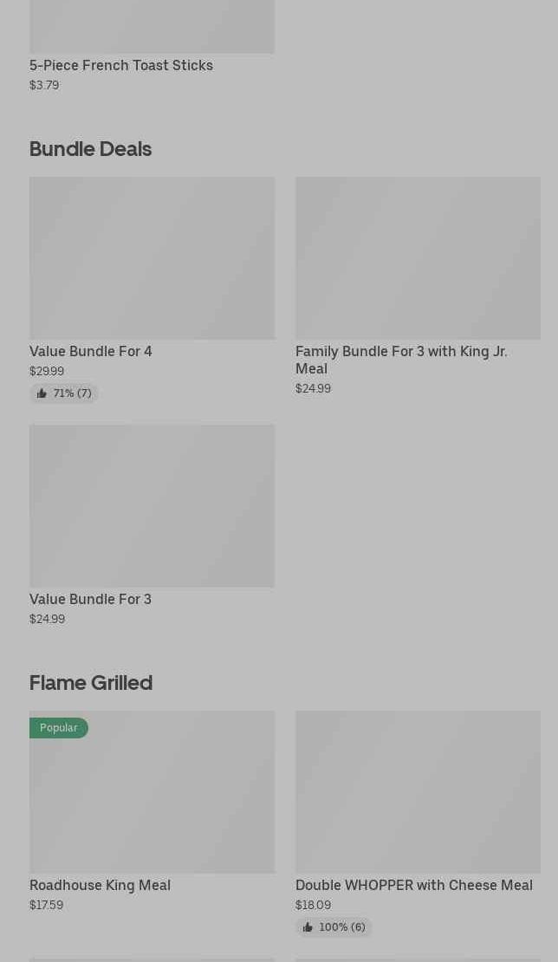
Task: Open Value Bundle For 4 image
Action: click(x=152, y=258)
